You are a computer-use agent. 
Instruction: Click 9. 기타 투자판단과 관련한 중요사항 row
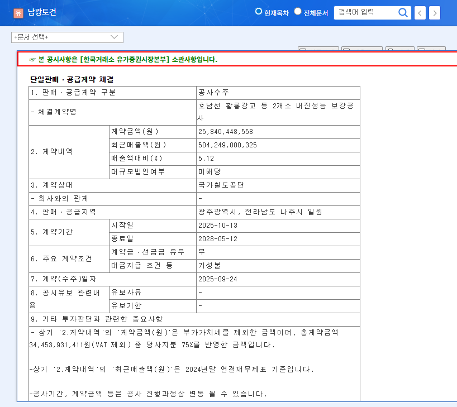[x=194, y=319]
